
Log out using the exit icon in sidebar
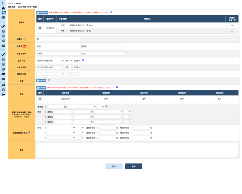3,95
